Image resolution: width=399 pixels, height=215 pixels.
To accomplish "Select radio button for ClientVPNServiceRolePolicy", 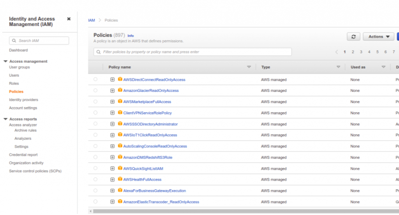I will [95, 113].
